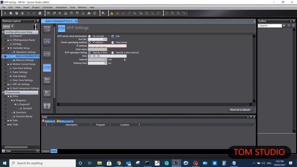This screenshot has width=297, height=167.
Task: Click the Time input field
Action: coord(107,56)
